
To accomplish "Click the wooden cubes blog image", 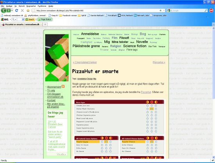I will click(57, 58).
